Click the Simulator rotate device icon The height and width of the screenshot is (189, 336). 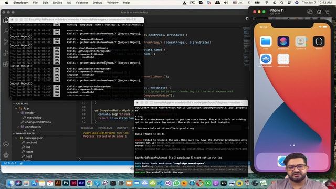pos(328,12)
